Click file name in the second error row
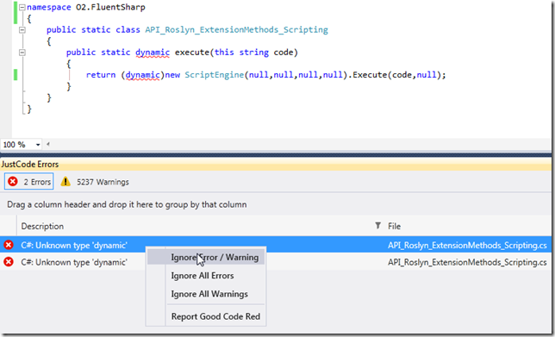The height and width of the screenshot is (337, 555). (467, 262)
